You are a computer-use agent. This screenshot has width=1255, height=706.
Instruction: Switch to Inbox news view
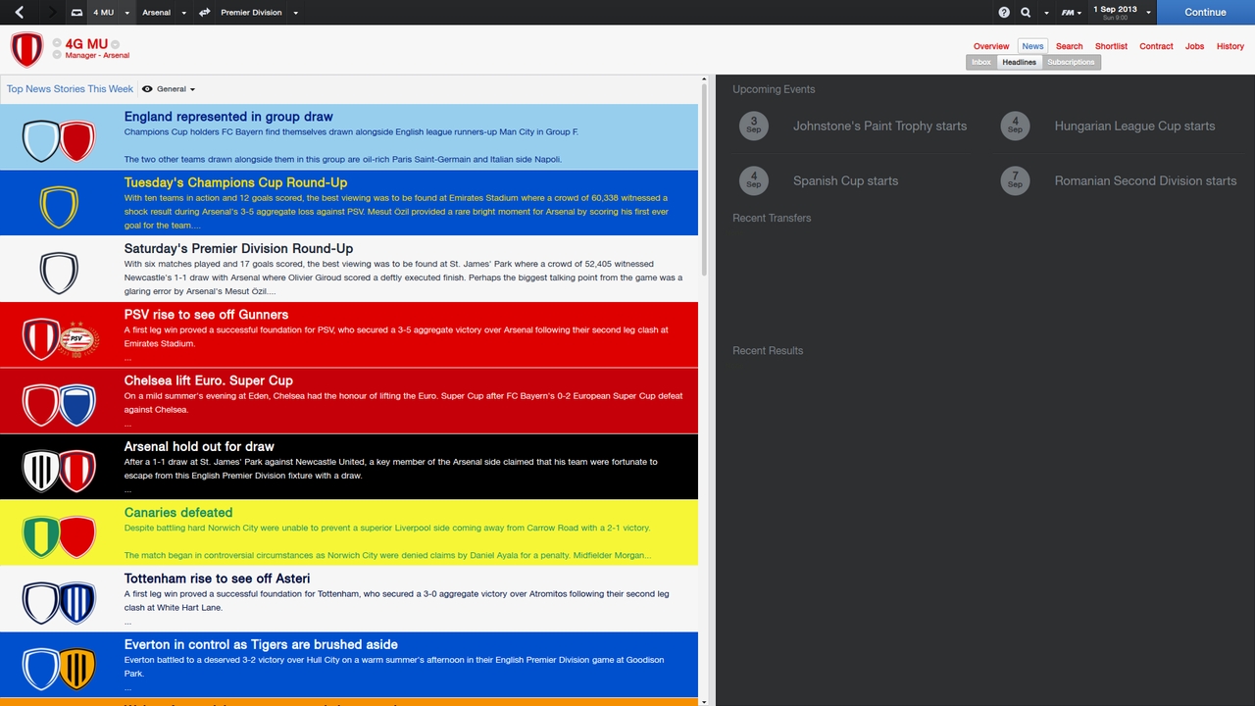[980, 62]
